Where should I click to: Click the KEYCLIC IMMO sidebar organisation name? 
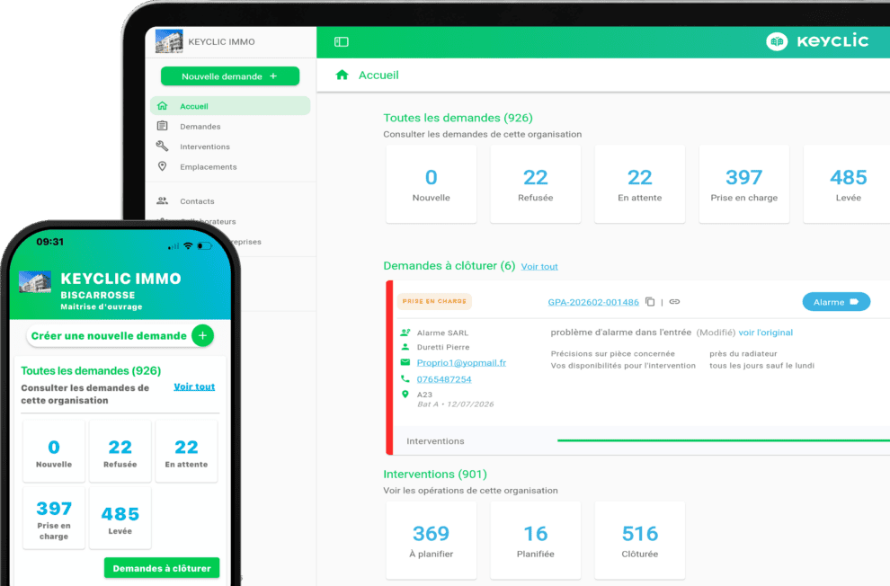(221, 42)
